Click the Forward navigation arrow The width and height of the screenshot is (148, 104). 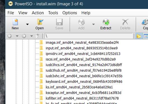tap(24, 36)
